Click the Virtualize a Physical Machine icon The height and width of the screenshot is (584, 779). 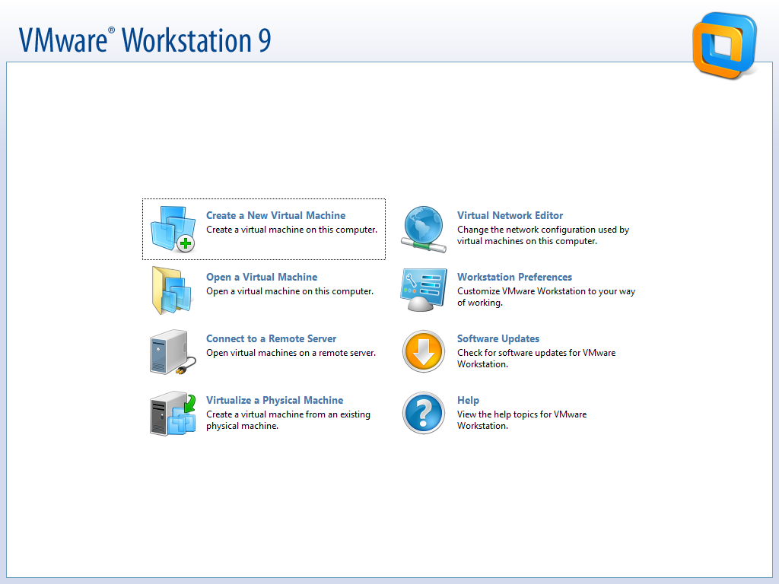(173, 414)
